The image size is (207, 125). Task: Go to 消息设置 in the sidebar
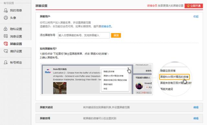point(16,36)
